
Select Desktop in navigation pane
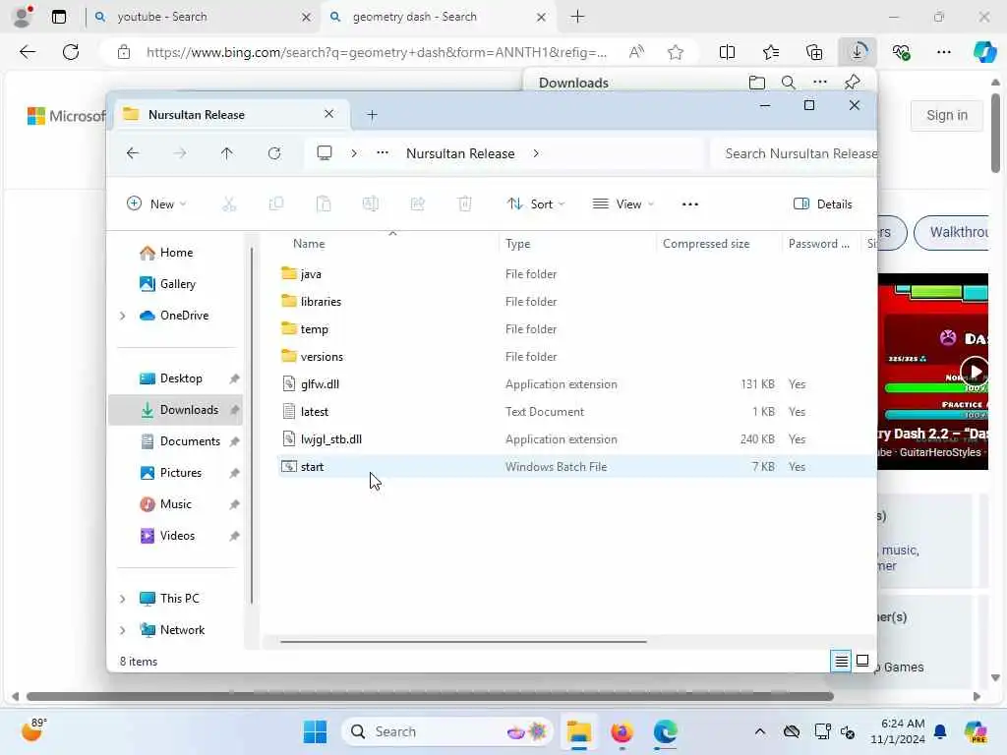(175, 378)
